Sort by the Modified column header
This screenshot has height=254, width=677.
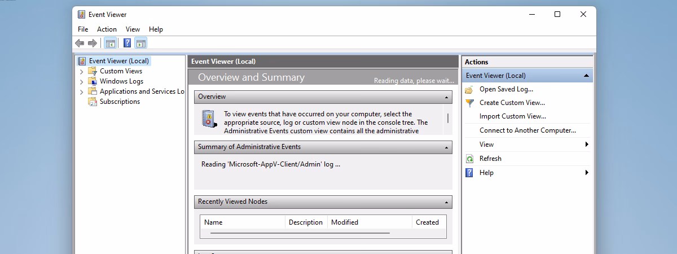(x=370, y=222)
